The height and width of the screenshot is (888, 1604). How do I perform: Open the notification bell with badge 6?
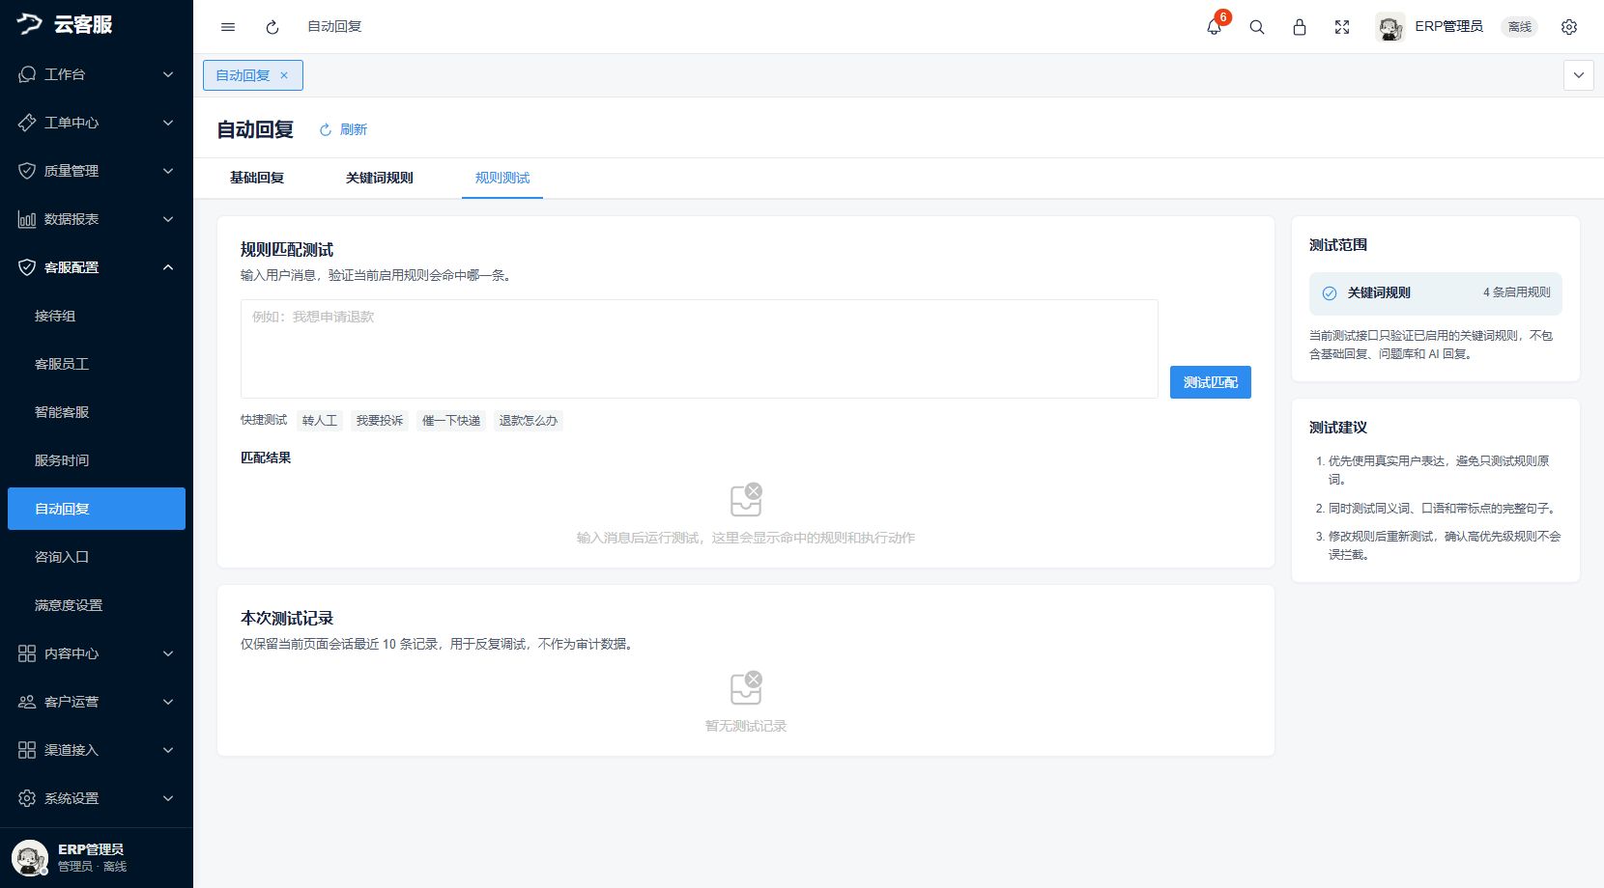(1215, 26)
